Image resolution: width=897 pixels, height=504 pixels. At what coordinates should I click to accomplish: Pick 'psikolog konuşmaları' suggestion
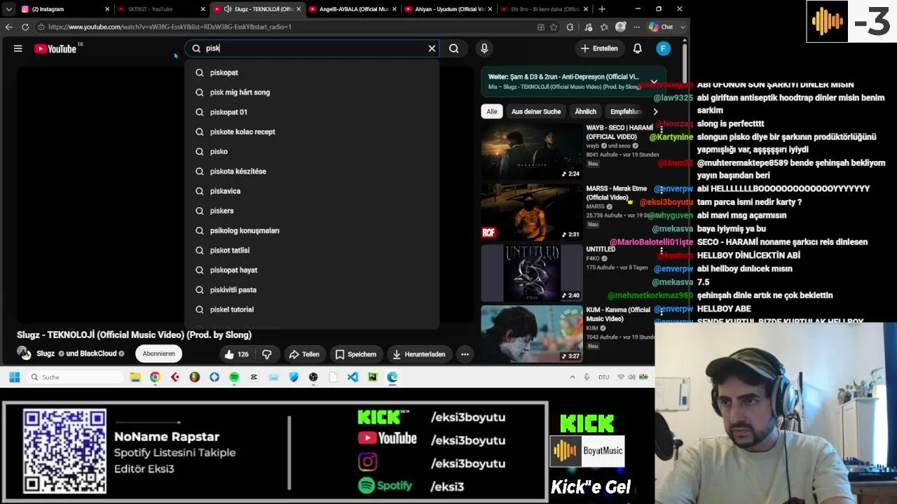[312, 230]
